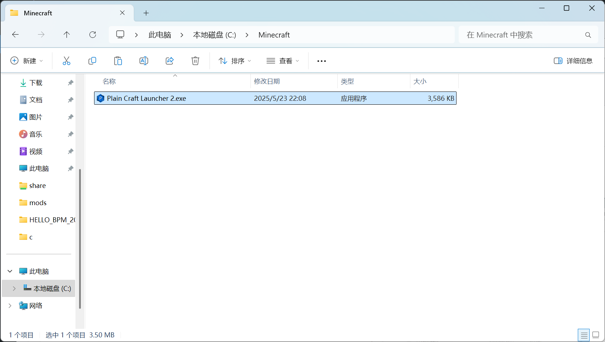Click the 3,586 KB size cell
The width and height of the screenshot is (605, 342).
(x=441, y=98)
